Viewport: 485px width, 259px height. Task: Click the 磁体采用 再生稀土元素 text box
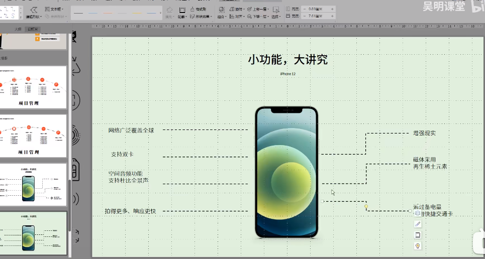pyautogui.click(x=430, y=163)
